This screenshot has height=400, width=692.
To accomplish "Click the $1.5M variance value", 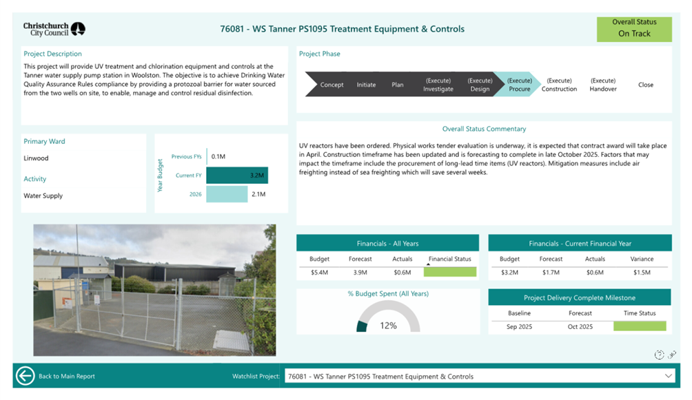I will [x=642, y=273].
